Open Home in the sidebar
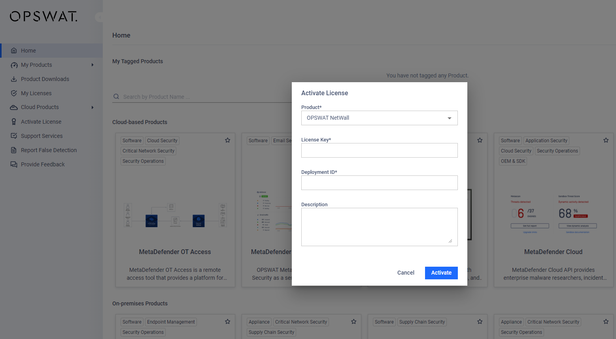The image size is (616, 339). click(51, 51)
